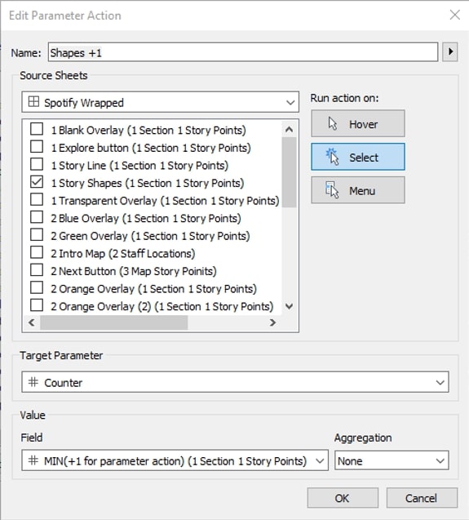Click the dashboard grid icon for Spotify Wrapped

click(33, 102)
